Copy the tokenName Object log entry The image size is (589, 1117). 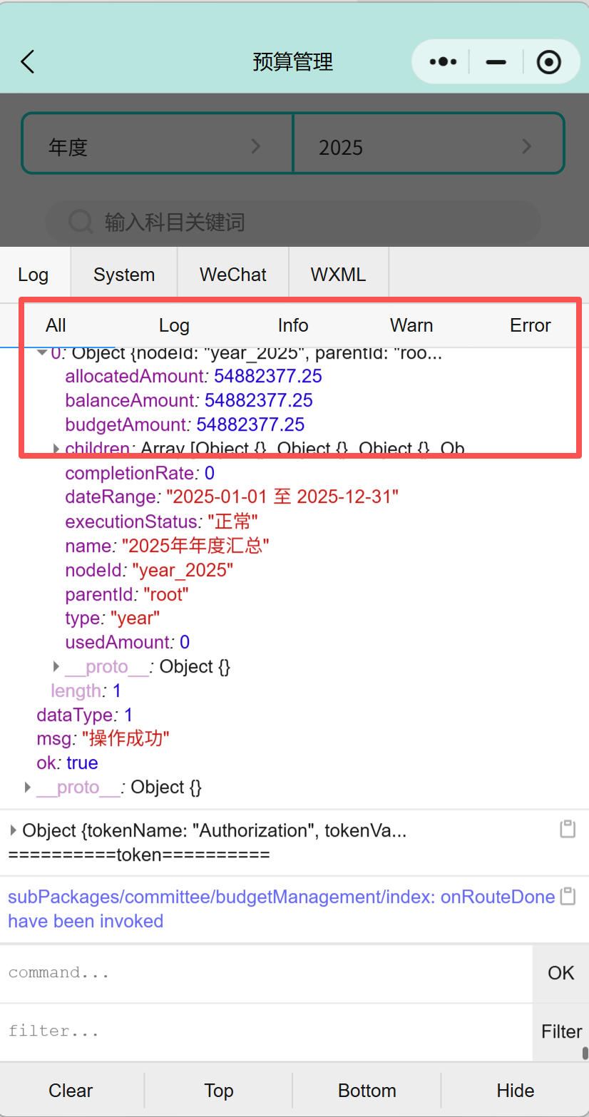(x=568, y=829)
